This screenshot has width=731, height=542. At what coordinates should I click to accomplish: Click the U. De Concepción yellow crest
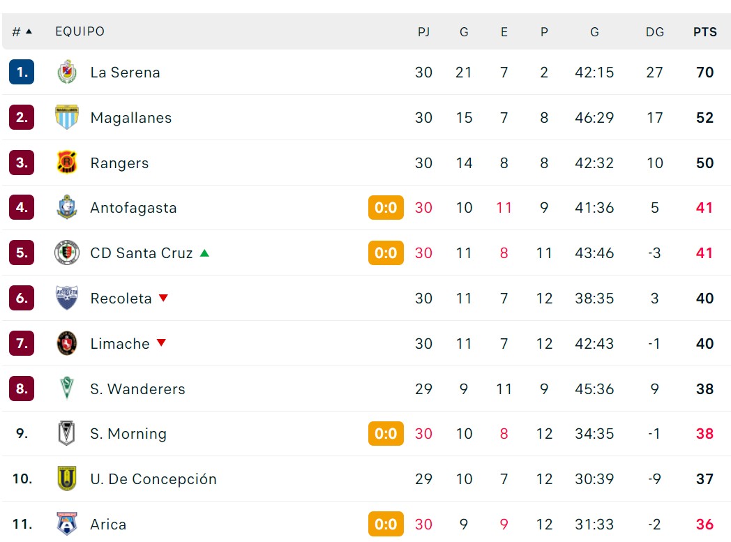point(67,479)
